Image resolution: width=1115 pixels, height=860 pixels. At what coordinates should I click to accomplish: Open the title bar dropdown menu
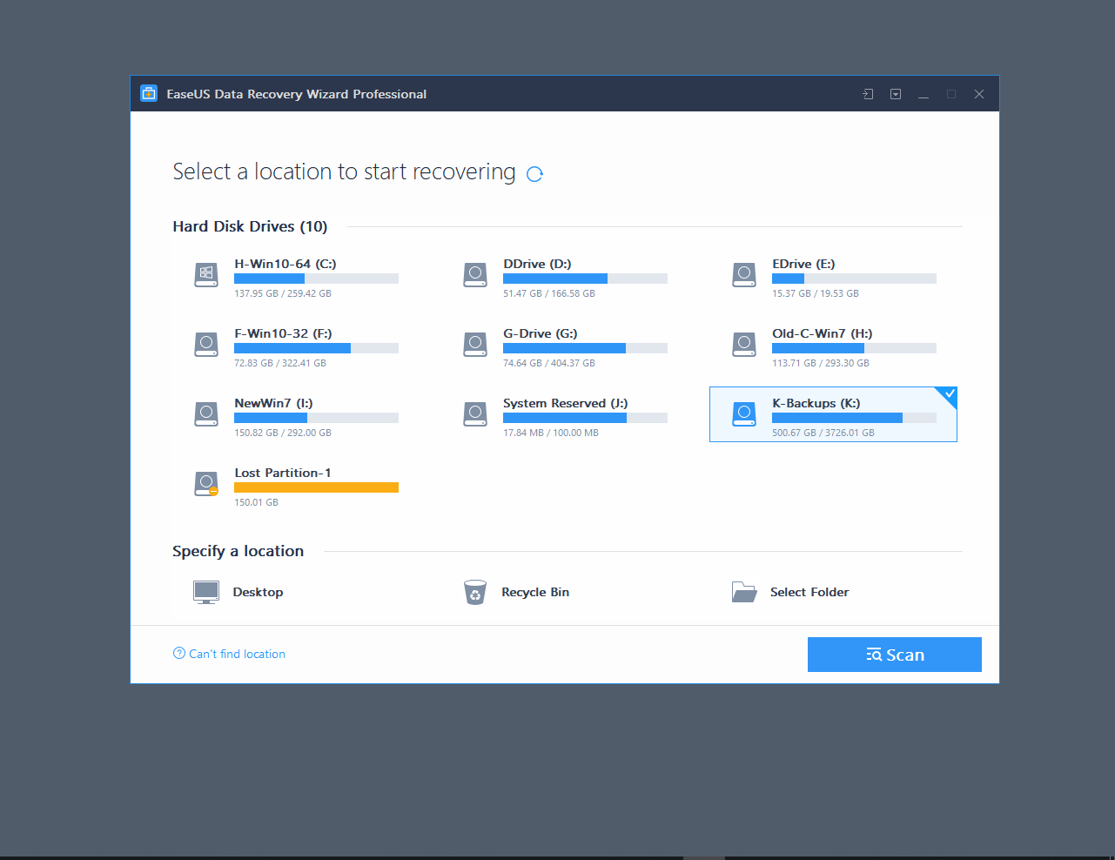click(895, 93)
